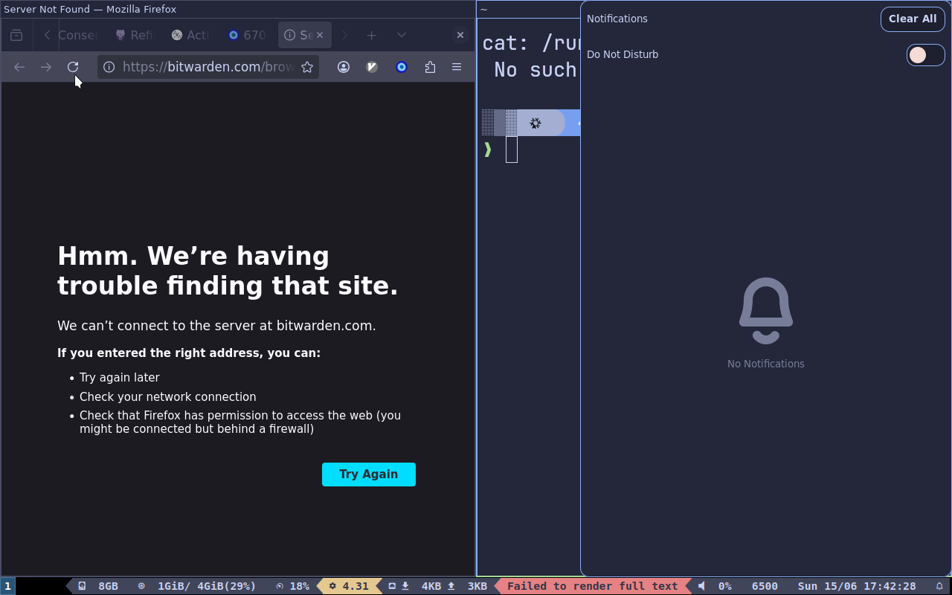Switch to the 670… tab
The image size is (952, 595).
pos(247,35)
